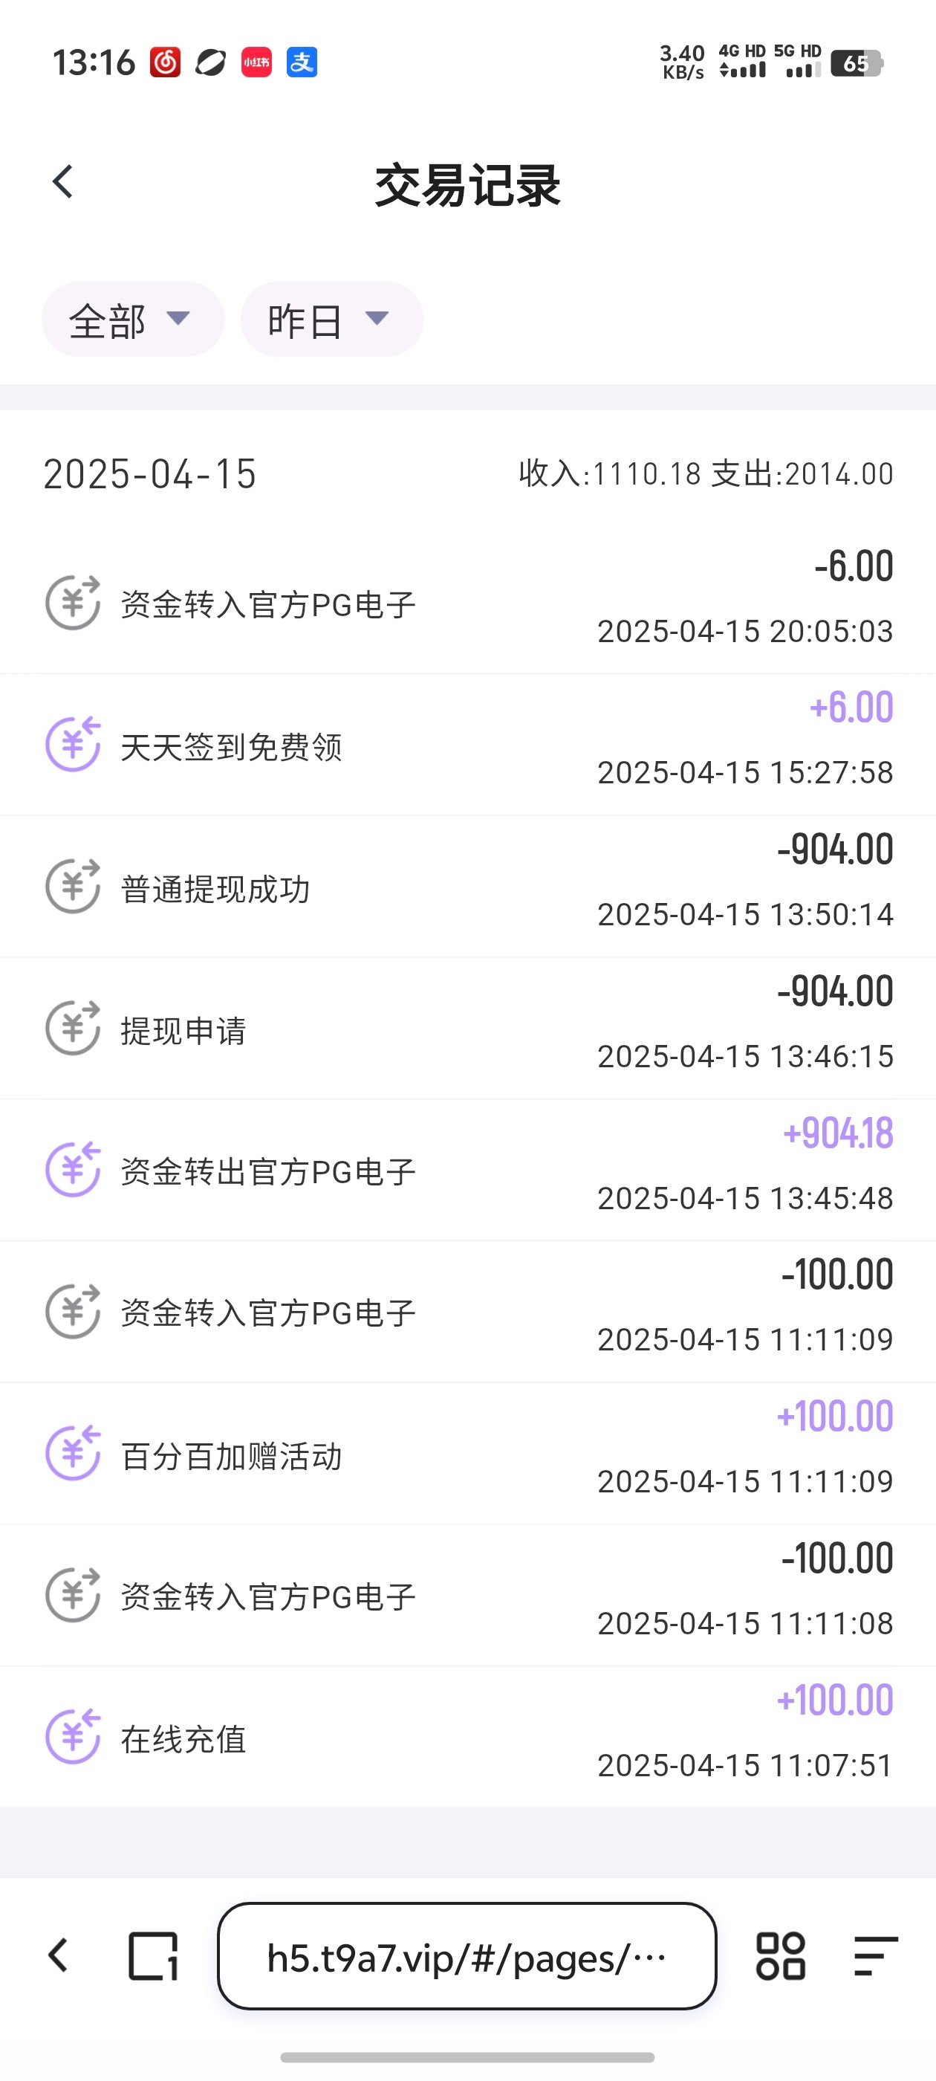Tap the h5.t9a7.vip address bar

pyautogui.click(x=467, y=1956)
